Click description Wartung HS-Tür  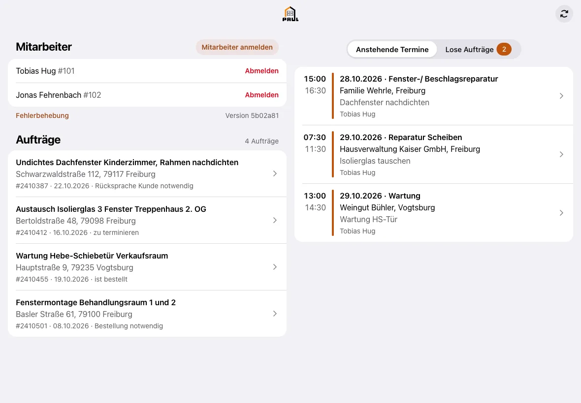point(368,219)
